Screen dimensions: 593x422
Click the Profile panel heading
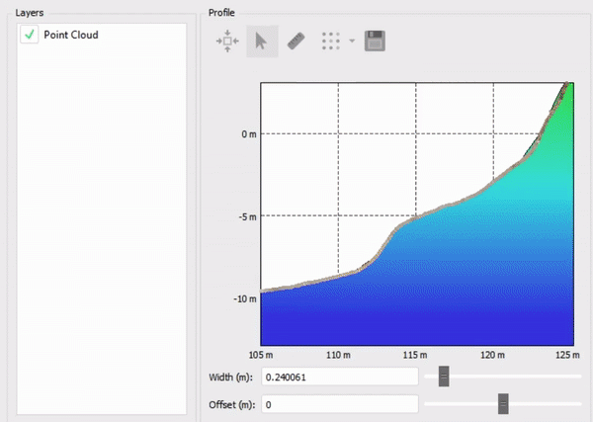[221, 13]
